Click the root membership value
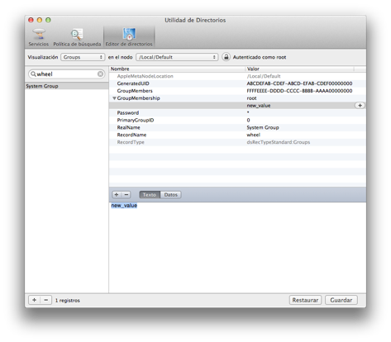391x342 pixels. click(x=251, y=98)
